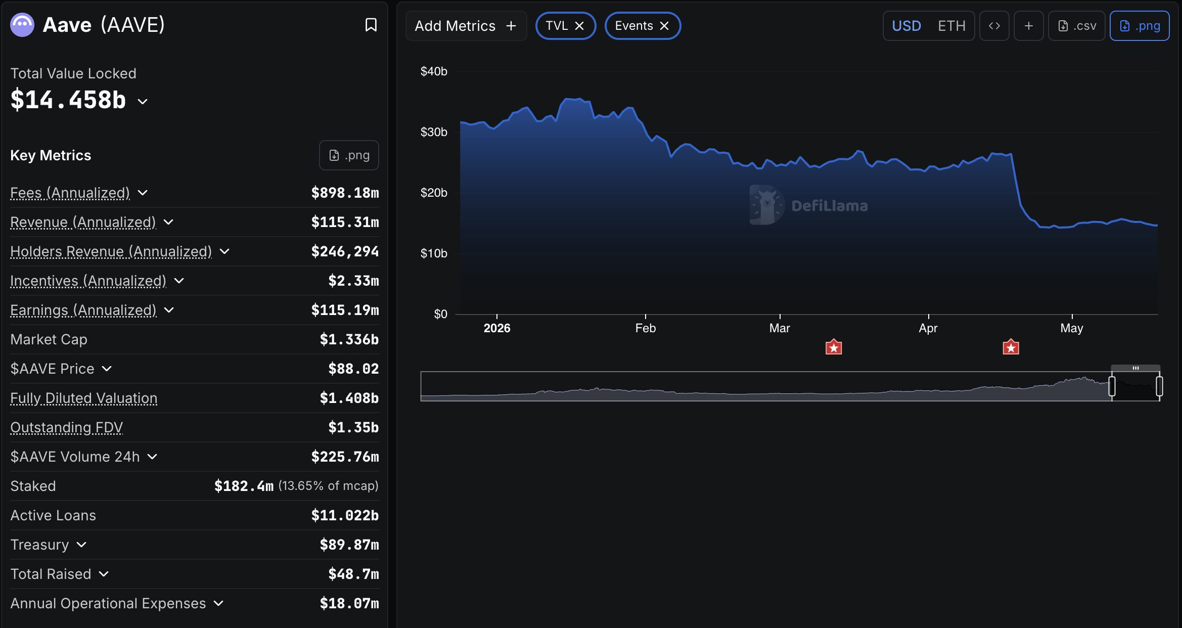Switch chart denomination to USD
The height and width of the screenshot is (628, 1182).
pyautogui.click(x=906, y=26)
